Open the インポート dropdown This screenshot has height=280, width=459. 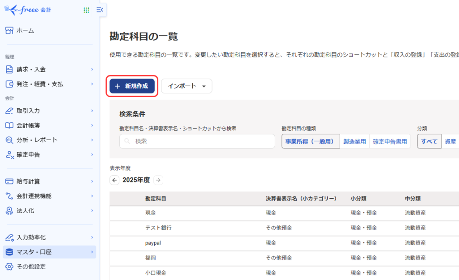coord(186,86)
